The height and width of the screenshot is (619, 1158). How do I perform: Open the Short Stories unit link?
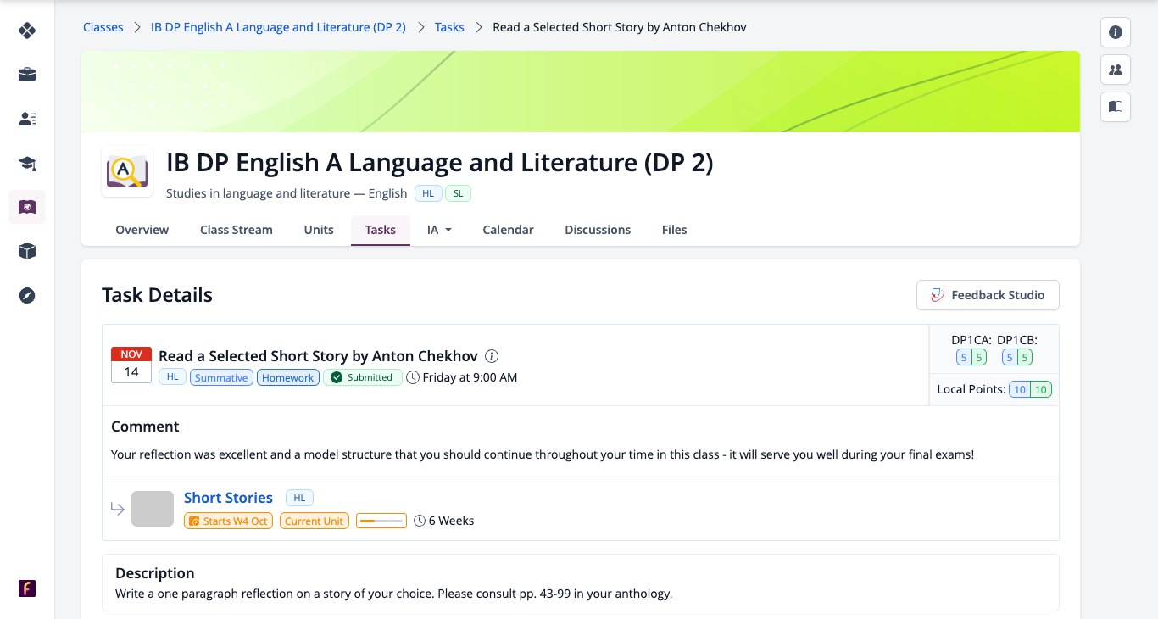[228, 498]
